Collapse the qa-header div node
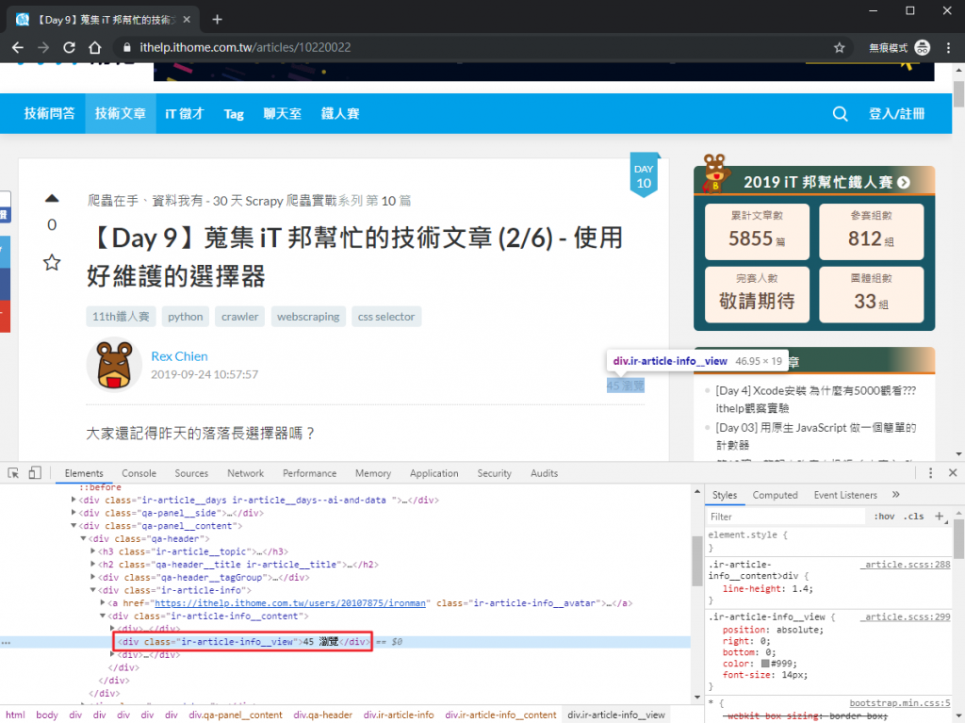The image size is (965, 723). [83, 538]
